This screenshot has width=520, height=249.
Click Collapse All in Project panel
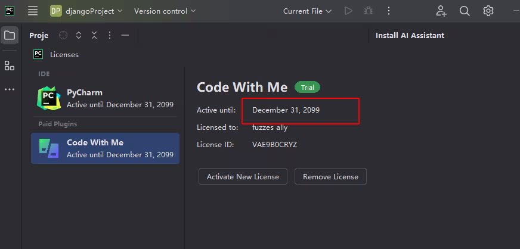pyautogui.click(x=94, y=35)
